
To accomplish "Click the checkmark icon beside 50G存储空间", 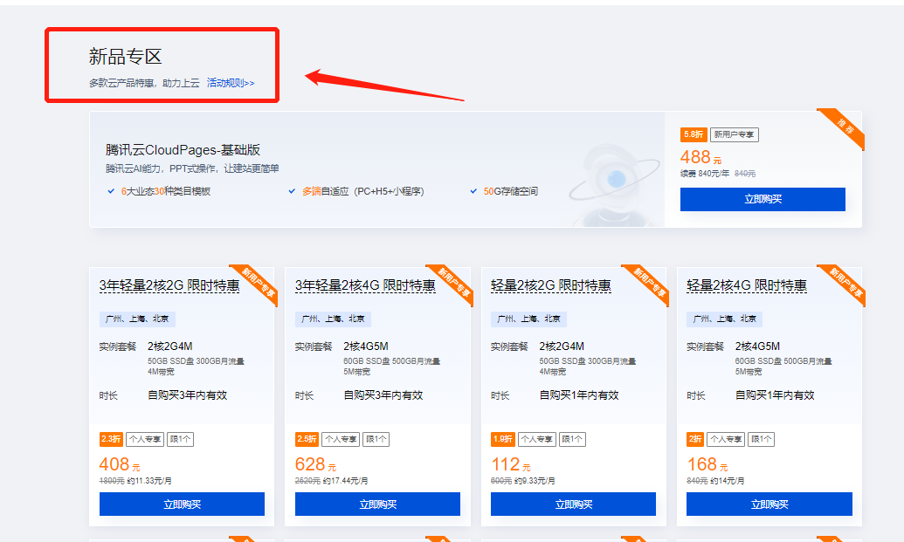I will pyautogui.click(x=473, y=191).
